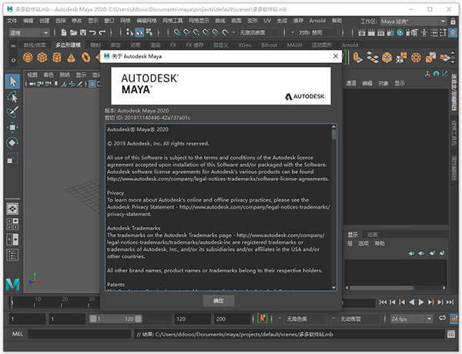Activate the Rotate tool icon

click(12, 143)
